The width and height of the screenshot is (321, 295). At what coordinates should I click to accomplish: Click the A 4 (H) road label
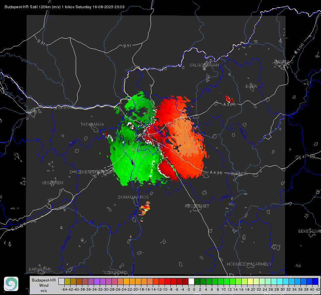pos(216,173)
